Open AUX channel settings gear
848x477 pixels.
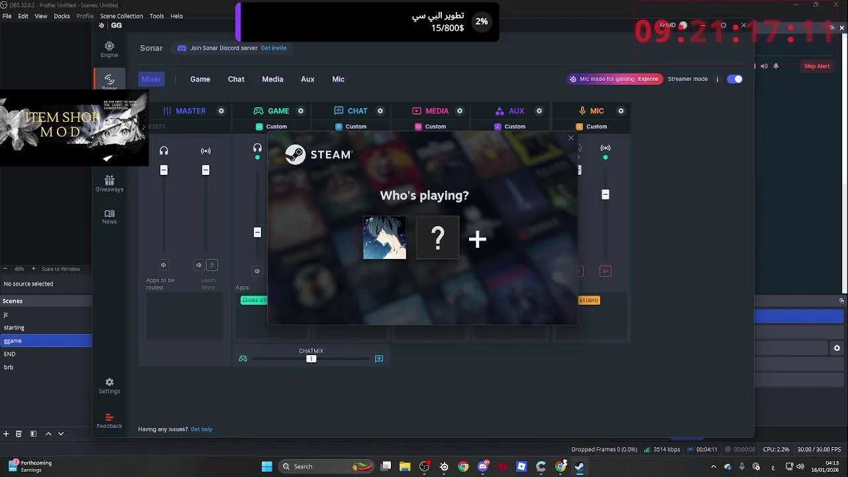(x=539, y=111)
